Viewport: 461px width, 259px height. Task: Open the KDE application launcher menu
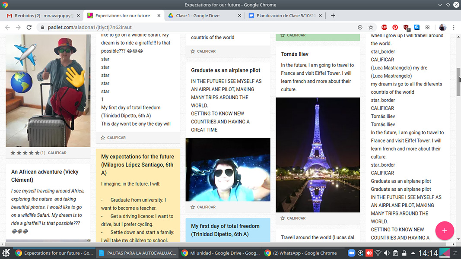click(x=6, y=253)
